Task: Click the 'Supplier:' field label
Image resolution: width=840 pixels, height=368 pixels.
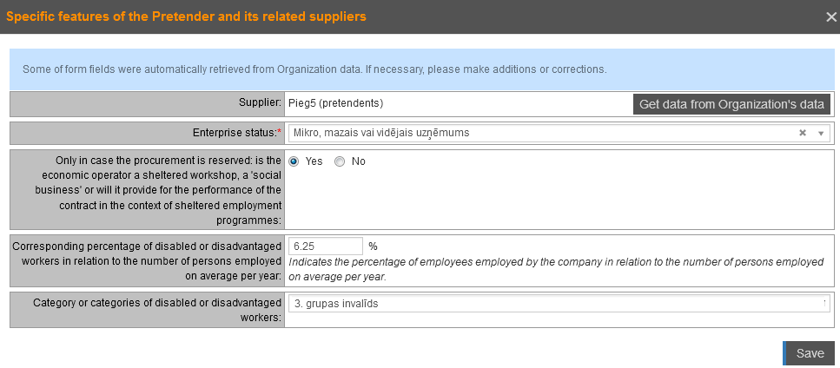Action: coord(261,103)
